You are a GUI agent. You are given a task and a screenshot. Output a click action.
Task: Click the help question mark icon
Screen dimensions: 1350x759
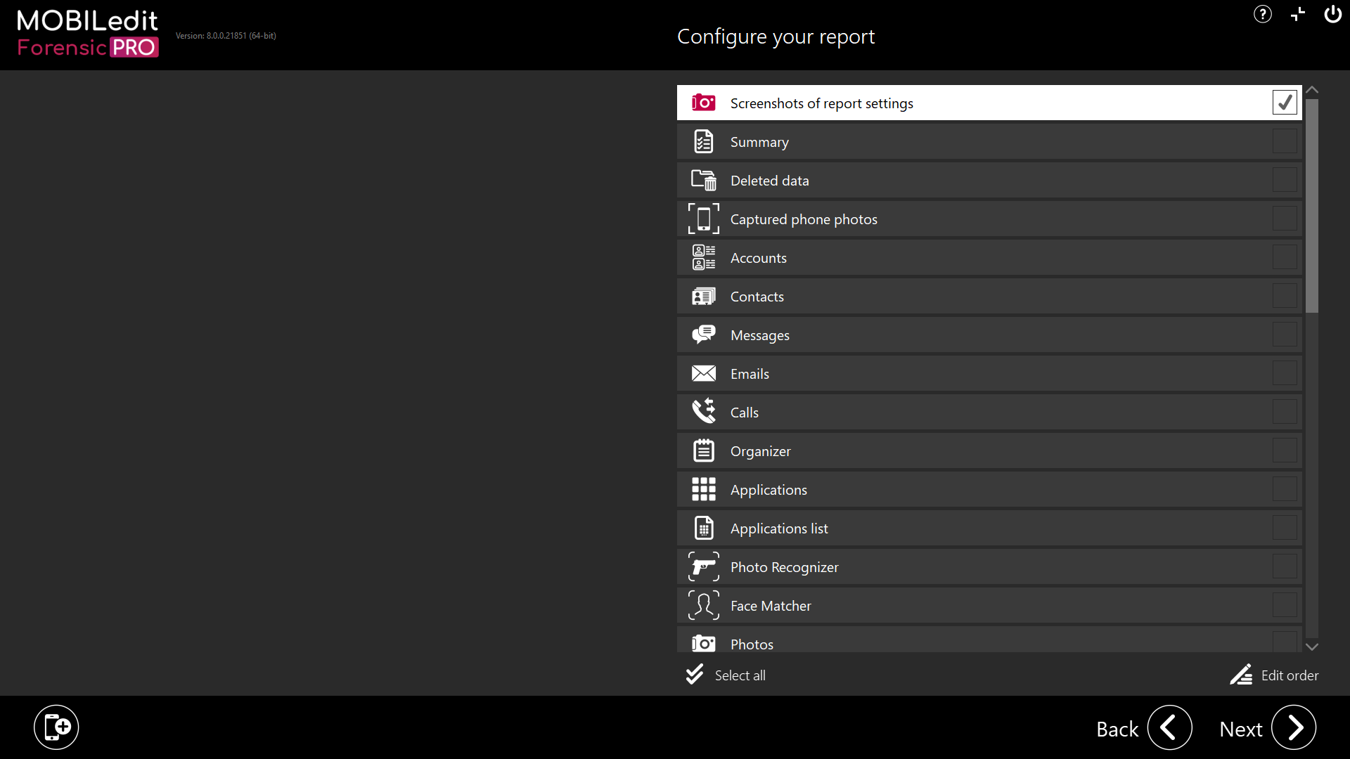[1263, 14]
